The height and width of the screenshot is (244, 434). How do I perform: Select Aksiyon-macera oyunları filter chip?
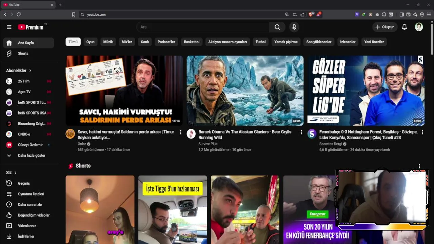228,42
